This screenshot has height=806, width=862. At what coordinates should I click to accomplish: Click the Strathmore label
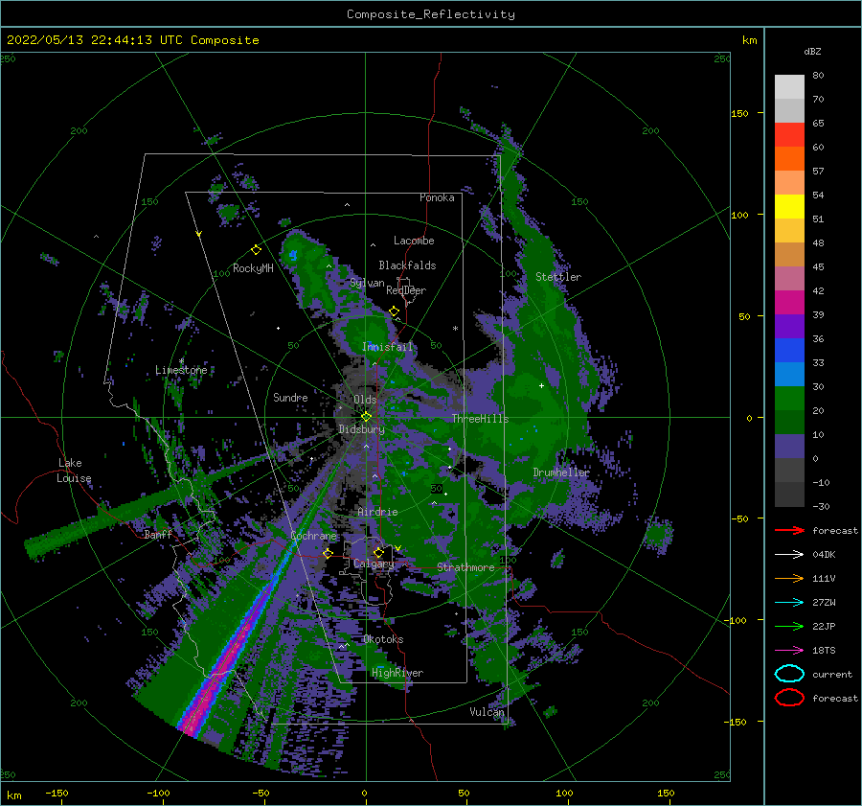point(466,567)
